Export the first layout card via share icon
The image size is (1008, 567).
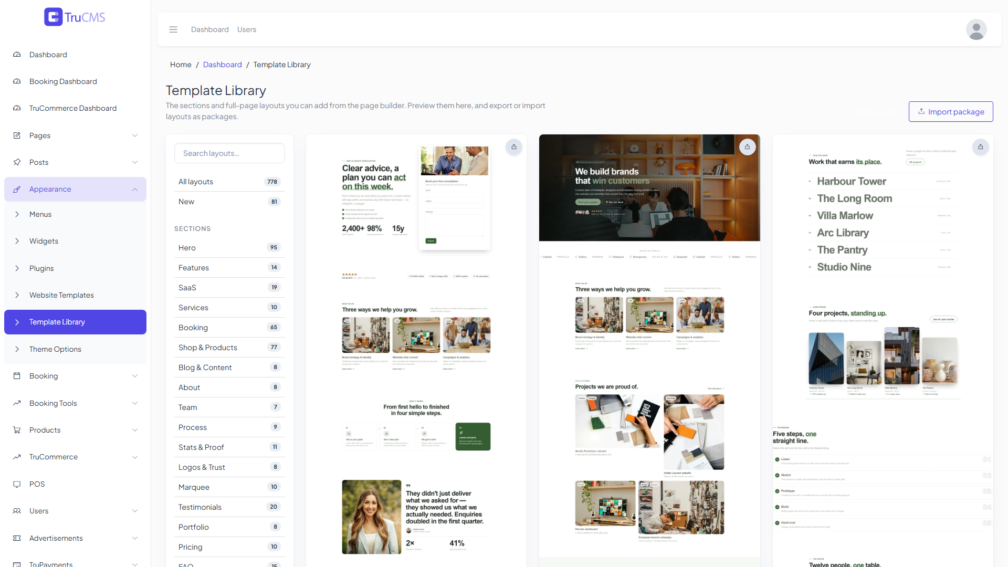point(514,147)
